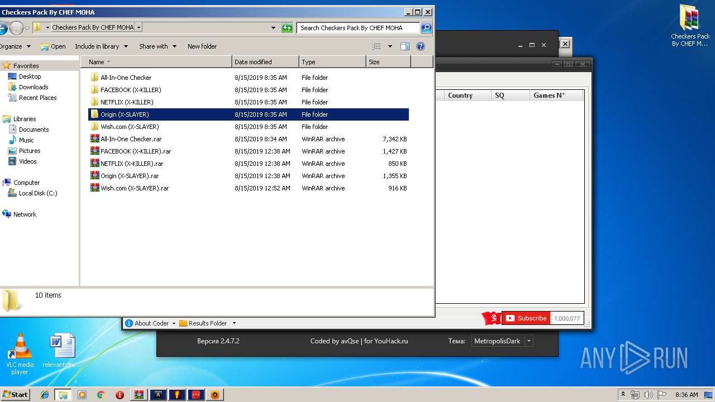Switch to the WinRAR taskbar button
The image size is (715, 402).
pos(139,395)
